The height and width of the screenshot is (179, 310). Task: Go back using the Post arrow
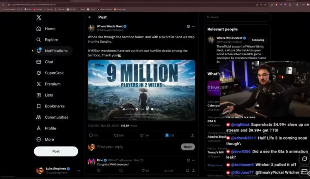click(90, 17)
